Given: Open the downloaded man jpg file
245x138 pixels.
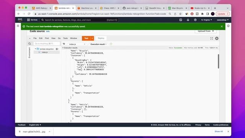Looking at the screenshot, I should 34,131.
